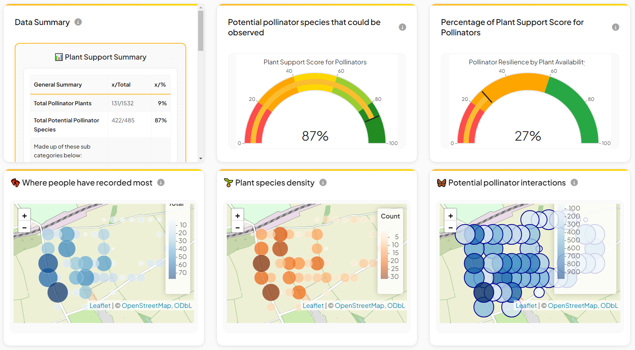Click info icon beside Where people have recorded most
Screen dimensions: 635x350
[x=161, y=182]
